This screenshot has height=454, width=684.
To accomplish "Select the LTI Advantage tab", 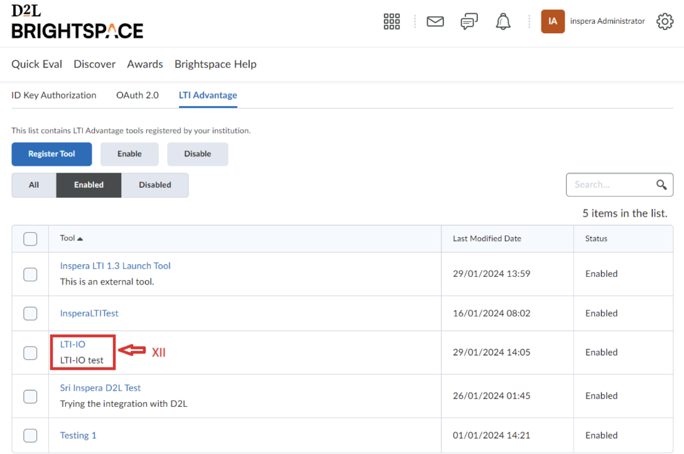I will tap(208, 95).
